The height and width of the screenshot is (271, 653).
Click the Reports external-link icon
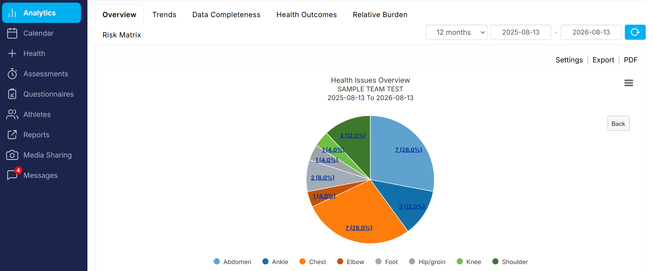[x=12, y=135]
